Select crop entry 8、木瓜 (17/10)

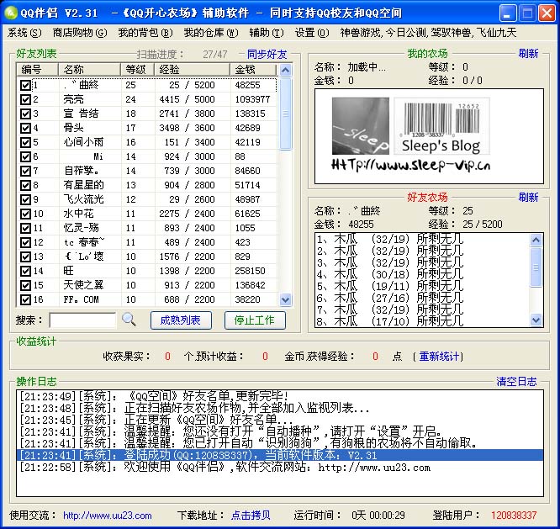pyautogui.click(x=422, y=321)
